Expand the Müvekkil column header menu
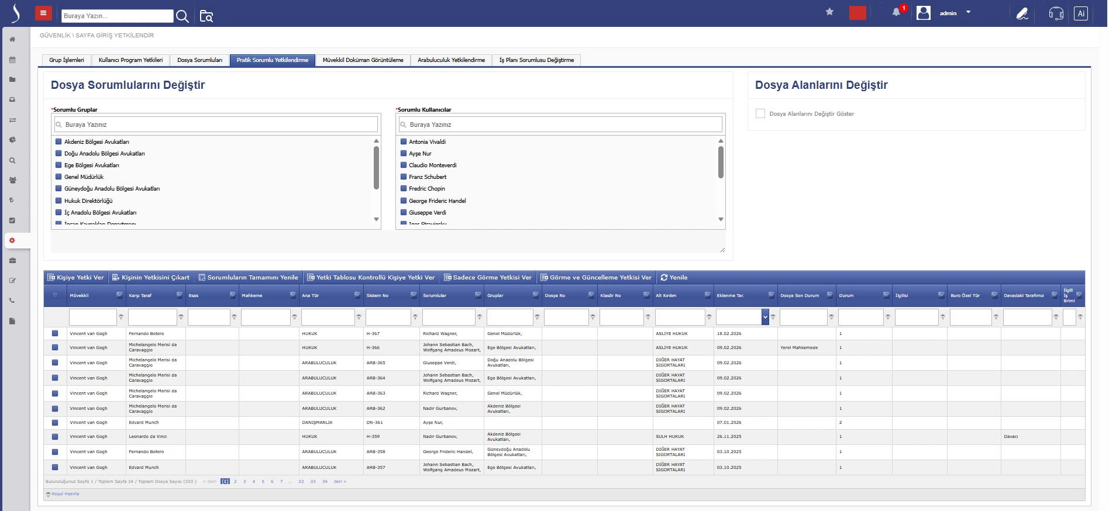This screenshot has height=511, width=1109. coord(119,295)
